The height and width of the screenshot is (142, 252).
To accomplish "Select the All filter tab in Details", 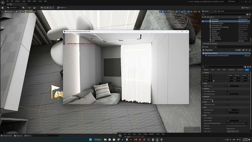I will coord(247,70).
